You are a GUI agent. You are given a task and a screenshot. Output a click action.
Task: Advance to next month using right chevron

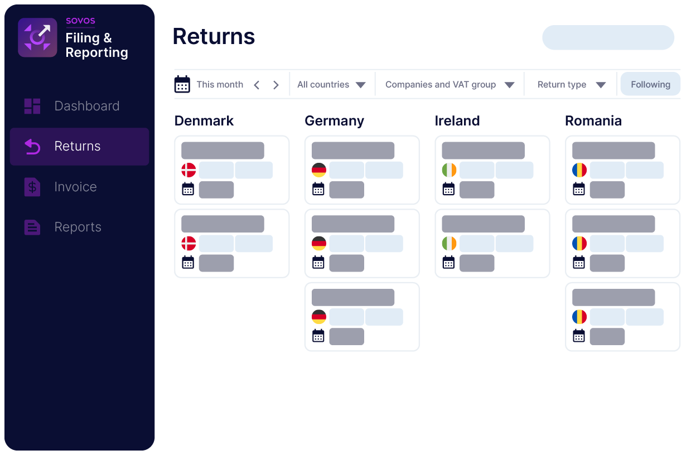[x=276, y=85]
